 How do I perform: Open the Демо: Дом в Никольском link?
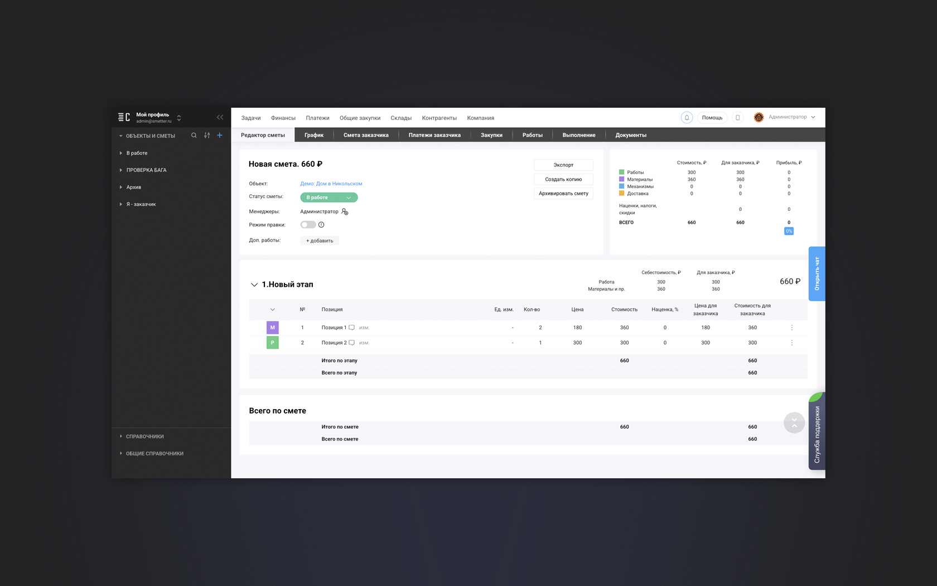[331, 184]
